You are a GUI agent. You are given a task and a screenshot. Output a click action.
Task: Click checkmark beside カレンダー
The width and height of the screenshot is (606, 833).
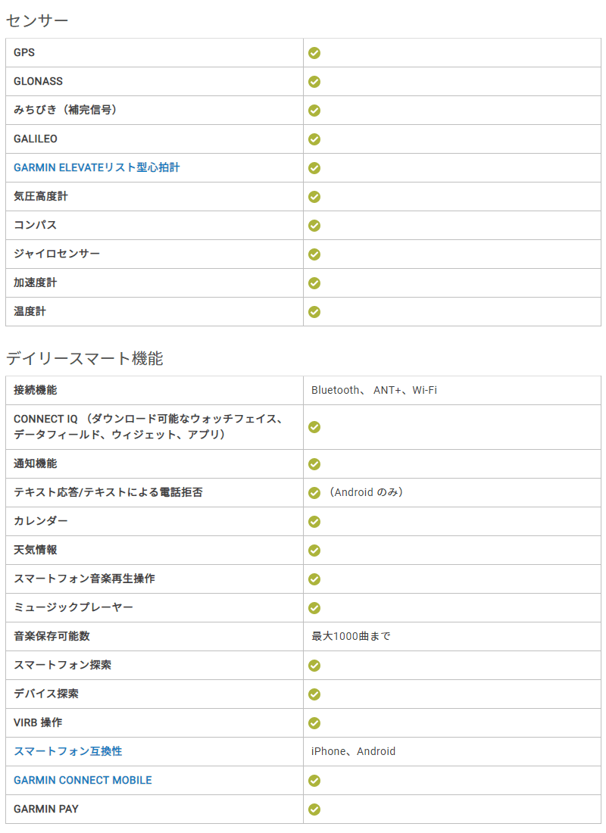[314, 522]
